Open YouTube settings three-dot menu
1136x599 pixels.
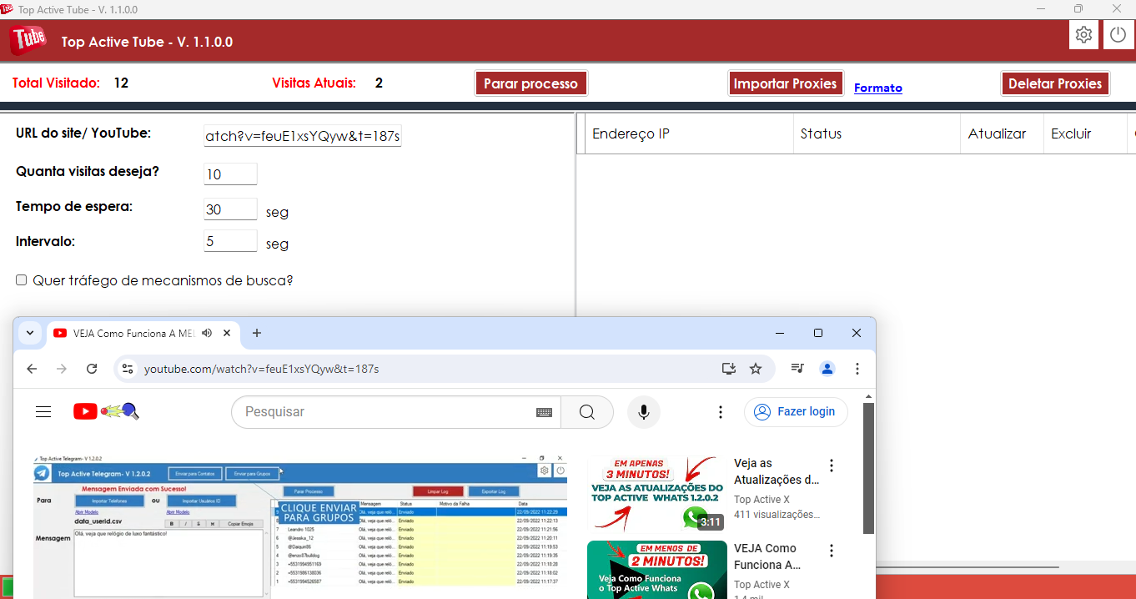[721, 412]
